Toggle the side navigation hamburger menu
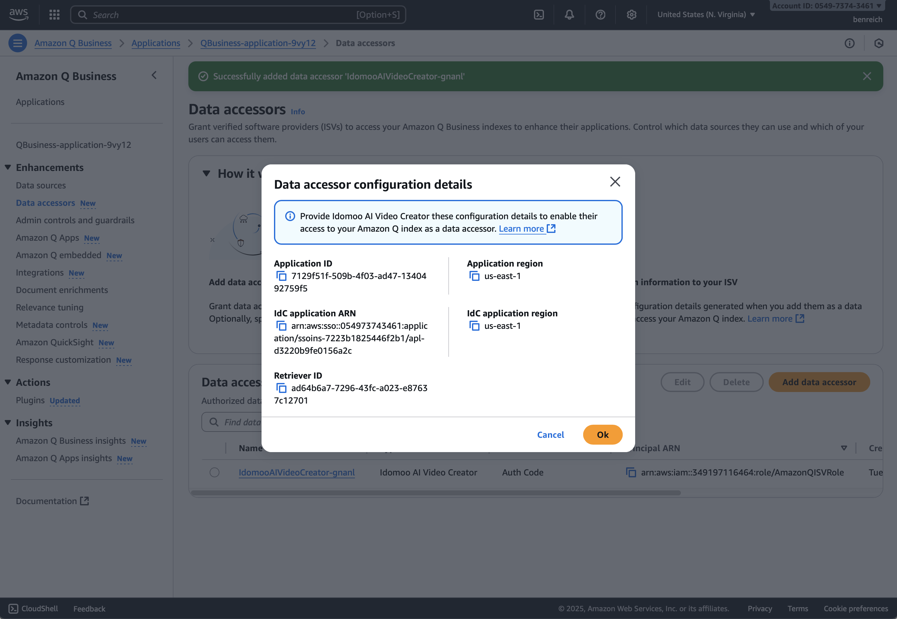The width and height of the screenshot is (897, 619). click(x=18, y=43)
